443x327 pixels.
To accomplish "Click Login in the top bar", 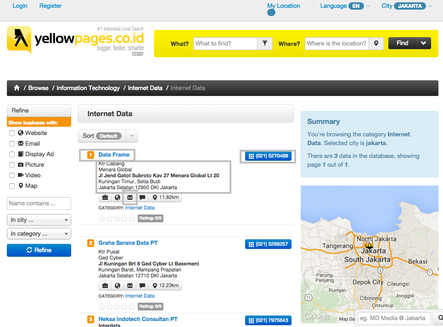I will [x=20, y=6].
